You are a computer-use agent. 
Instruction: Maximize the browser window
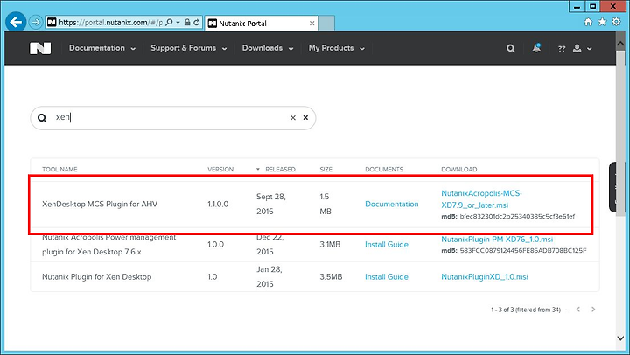click(593, 6)
